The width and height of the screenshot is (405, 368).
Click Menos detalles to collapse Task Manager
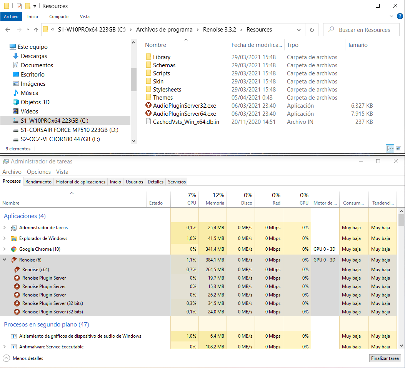tap(23, 358)
